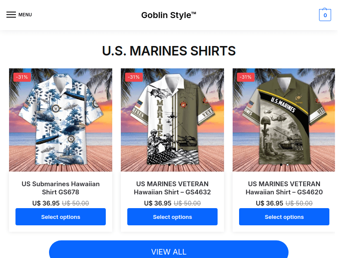
Task: Click the Goblin Style site title
Action: click(x=169, y=15)
